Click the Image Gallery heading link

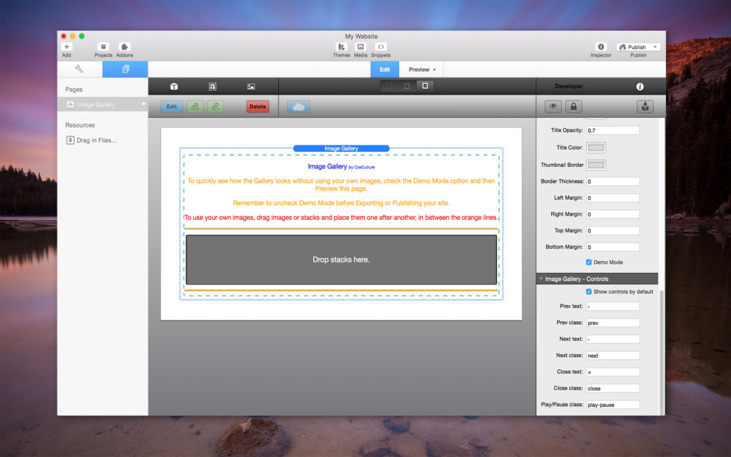pyautogui.click(x=327, y=166)
